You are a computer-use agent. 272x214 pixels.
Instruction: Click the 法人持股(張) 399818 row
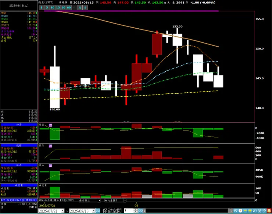click(x=19, y=171)
